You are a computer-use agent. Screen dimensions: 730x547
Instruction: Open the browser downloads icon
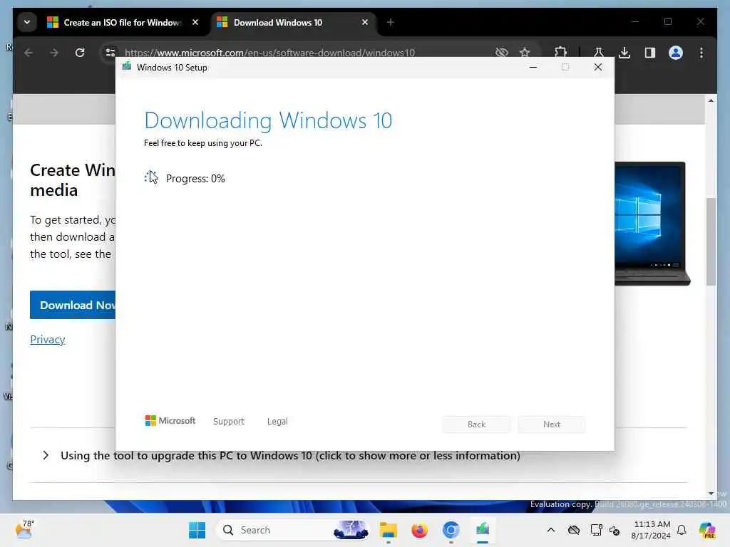624,53
